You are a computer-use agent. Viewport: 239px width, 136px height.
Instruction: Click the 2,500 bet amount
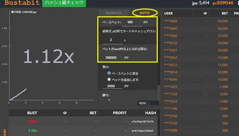(x=224, y=87)
